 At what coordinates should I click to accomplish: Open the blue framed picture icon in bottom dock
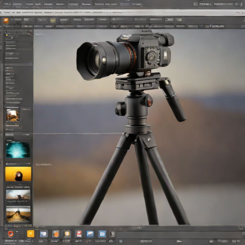(x=102, y=234)
